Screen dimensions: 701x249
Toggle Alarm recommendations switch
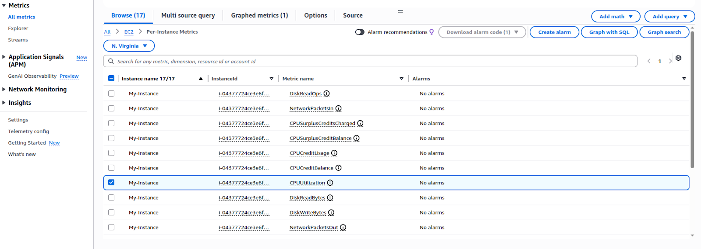(360, 32)
